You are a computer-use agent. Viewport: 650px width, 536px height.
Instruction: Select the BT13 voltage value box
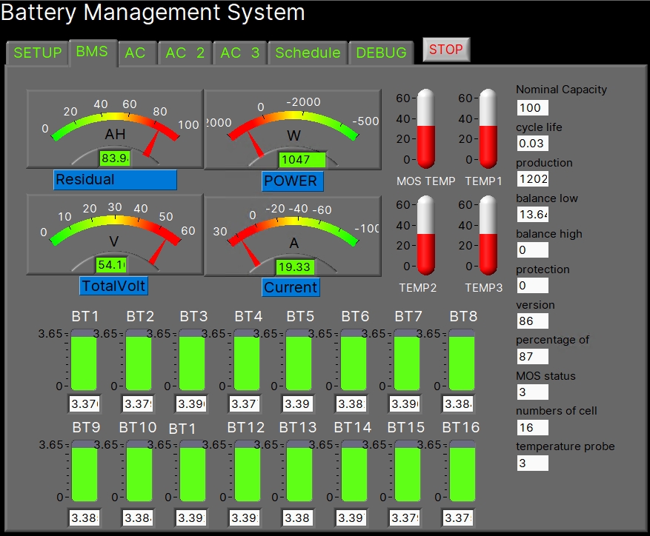tap(298, 517)
